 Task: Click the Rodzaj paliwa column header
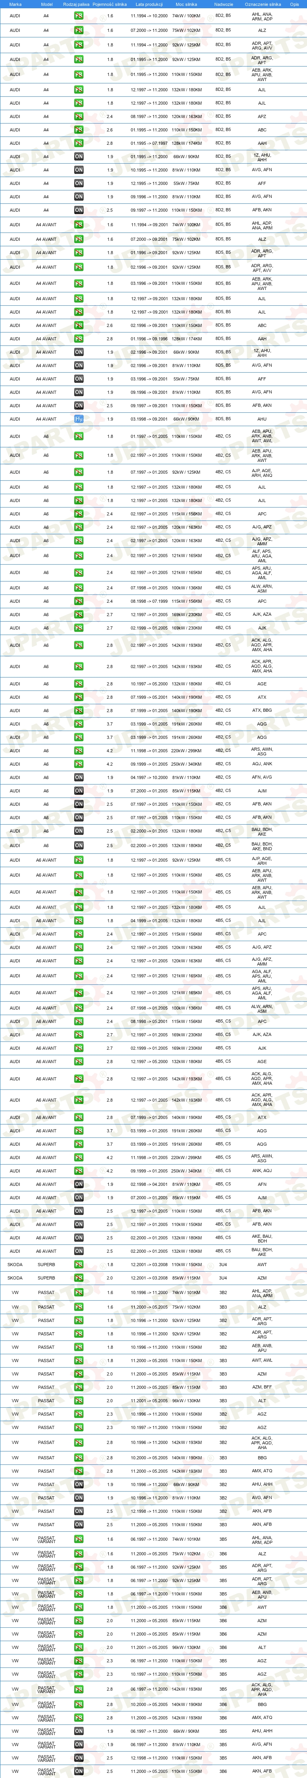pyautogui.click(x=76, y=4)
